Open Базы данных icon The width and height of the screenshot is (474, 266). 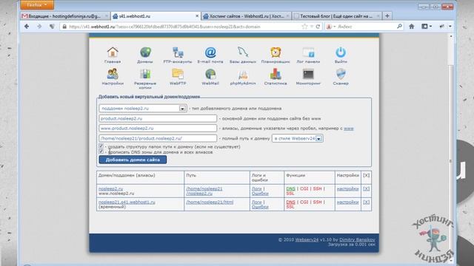(243, 52)
